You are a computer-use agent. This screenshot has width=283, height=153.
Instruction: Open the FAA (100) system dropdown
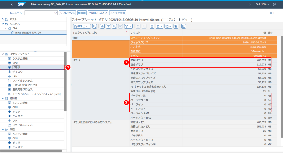coord(263,4)
